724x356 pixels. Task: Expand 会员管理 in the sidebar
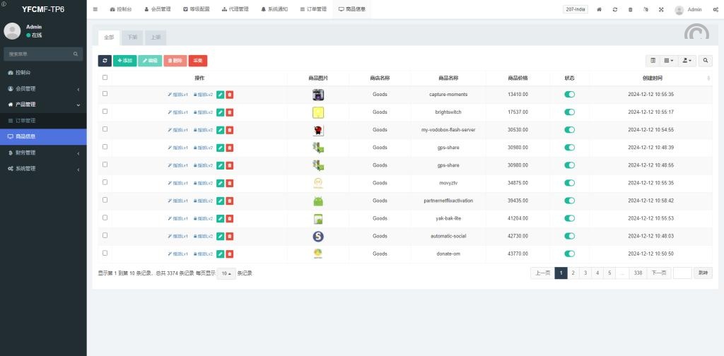(x=43, y=88)
